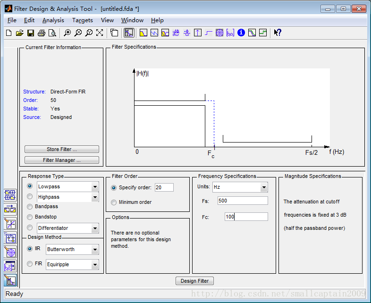Open the top sidebar panel icon

coord(10,195)
